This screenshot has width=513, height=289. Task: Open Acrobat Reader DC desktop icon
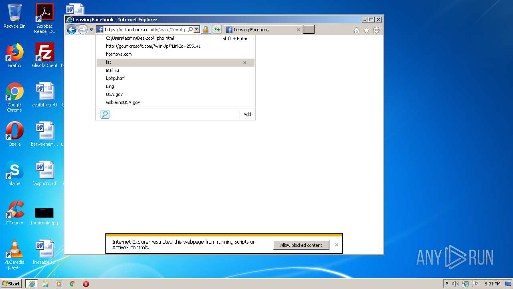click(44, 18)
